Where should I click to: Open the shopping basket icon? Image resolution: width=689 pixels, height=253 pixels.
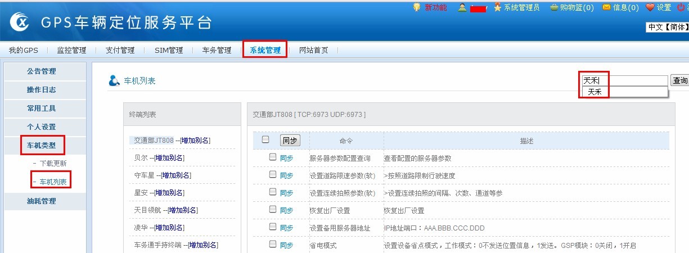point(538,7)
